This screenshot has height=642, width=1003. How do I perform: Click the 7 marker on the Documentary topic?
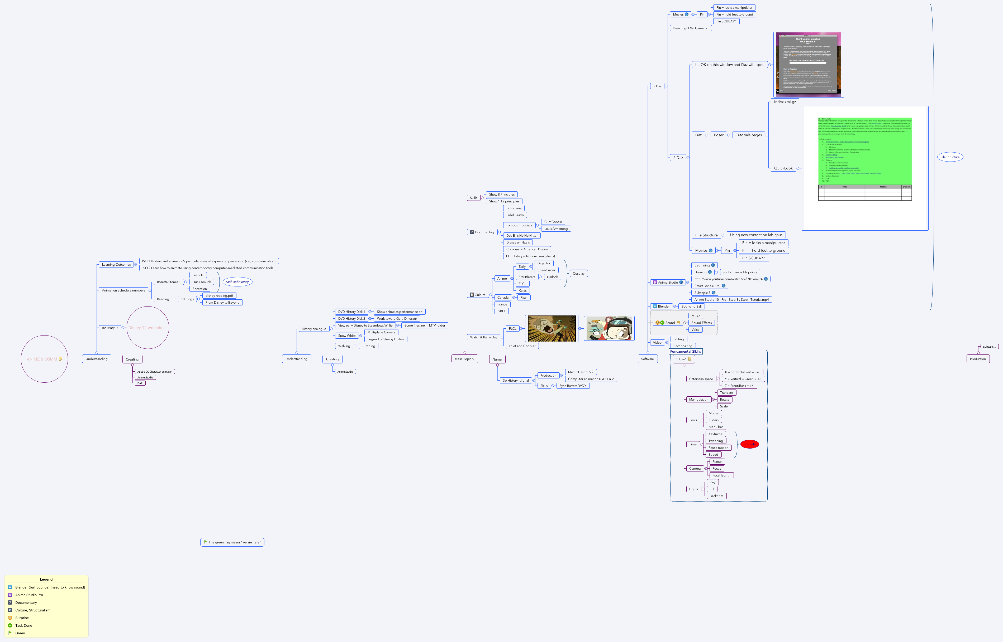click(x=472, y=232)
